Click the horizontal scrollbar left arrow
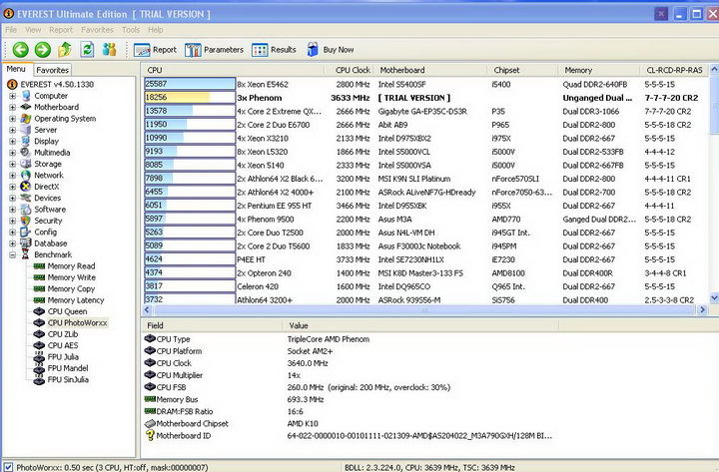719x472 pixels. click(147, 309)
